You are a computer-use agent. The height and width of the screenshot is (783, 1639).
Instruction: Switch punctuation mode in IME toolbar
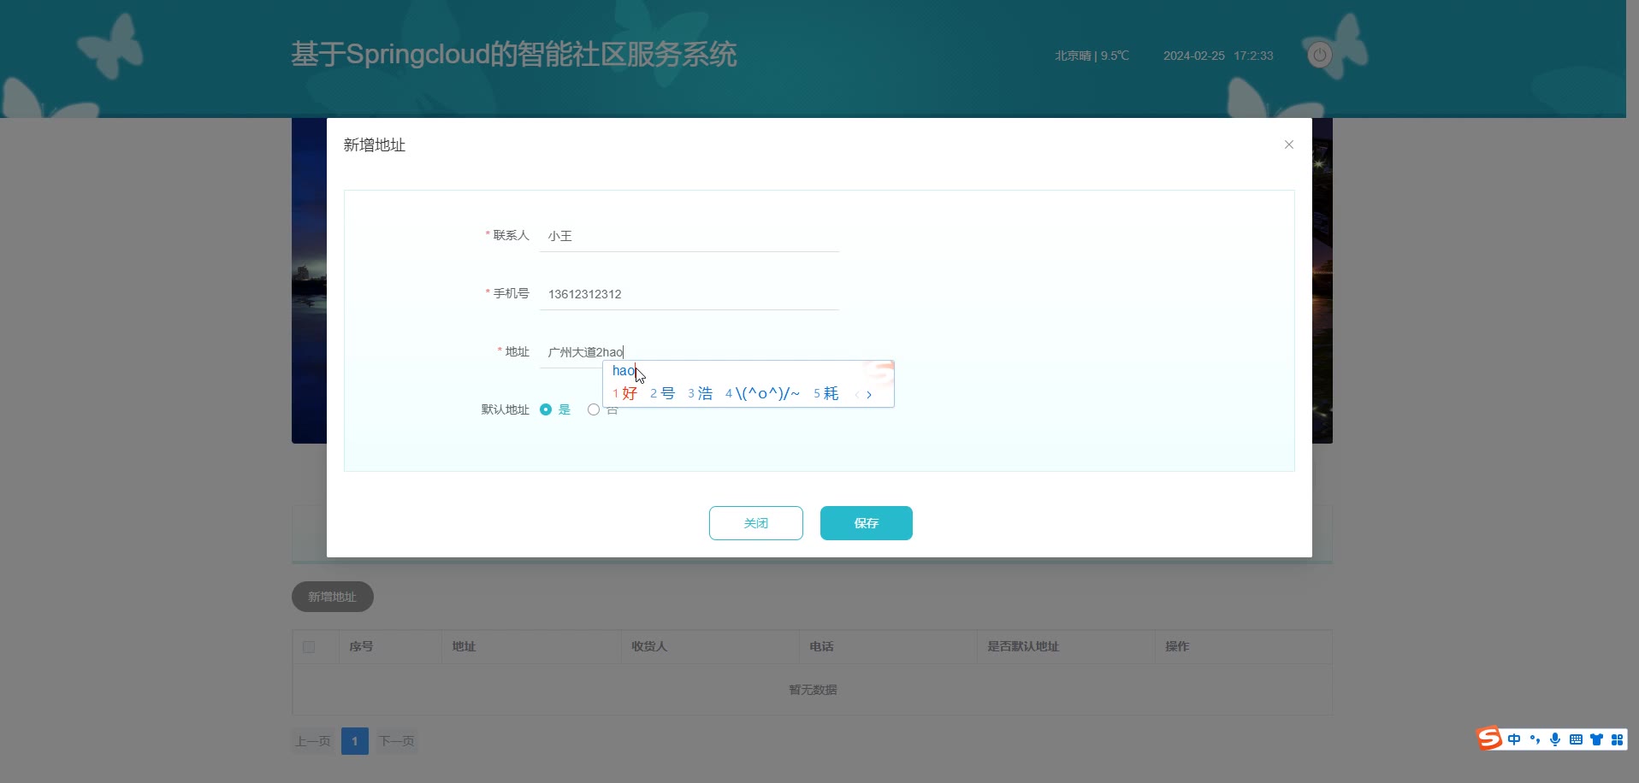point(1535,739)
